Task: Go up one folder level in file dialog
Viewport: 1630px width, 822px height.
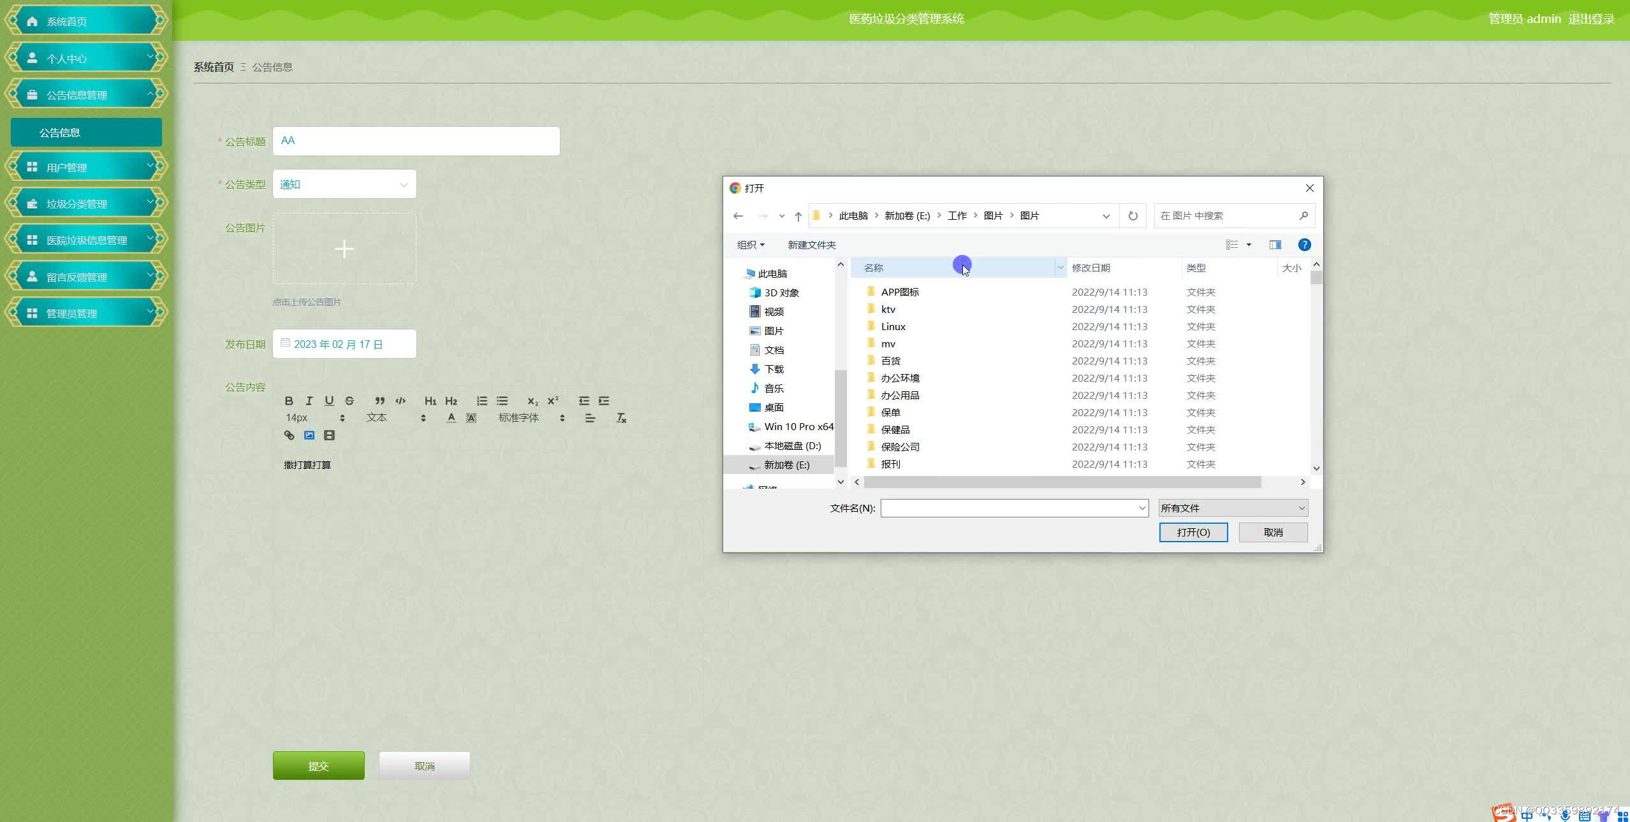Action: [x=798, y=216]
